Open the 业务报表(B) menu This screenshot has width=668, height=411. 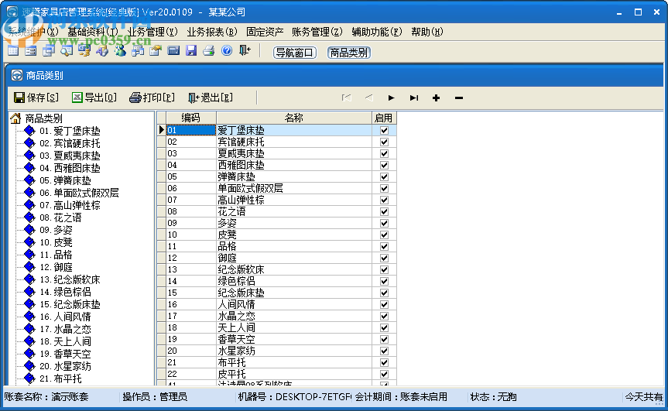pyautogui.click(x=212, y=32)
